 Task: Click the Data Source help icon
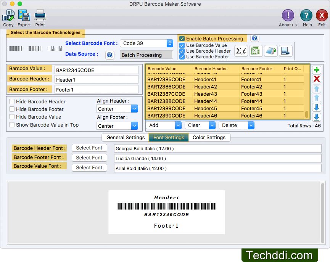(109, 55)
